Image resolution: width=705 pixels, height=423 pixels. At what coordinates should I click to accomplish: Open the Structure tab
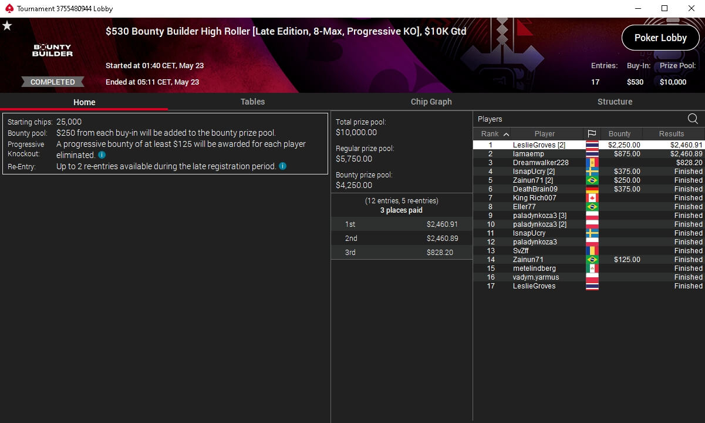[x=615, y=102]
